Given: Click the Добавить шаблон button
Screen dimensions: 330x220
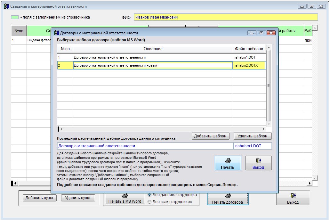Looking at the screenshot, I should pyautogui.click(x=211, y=136).
